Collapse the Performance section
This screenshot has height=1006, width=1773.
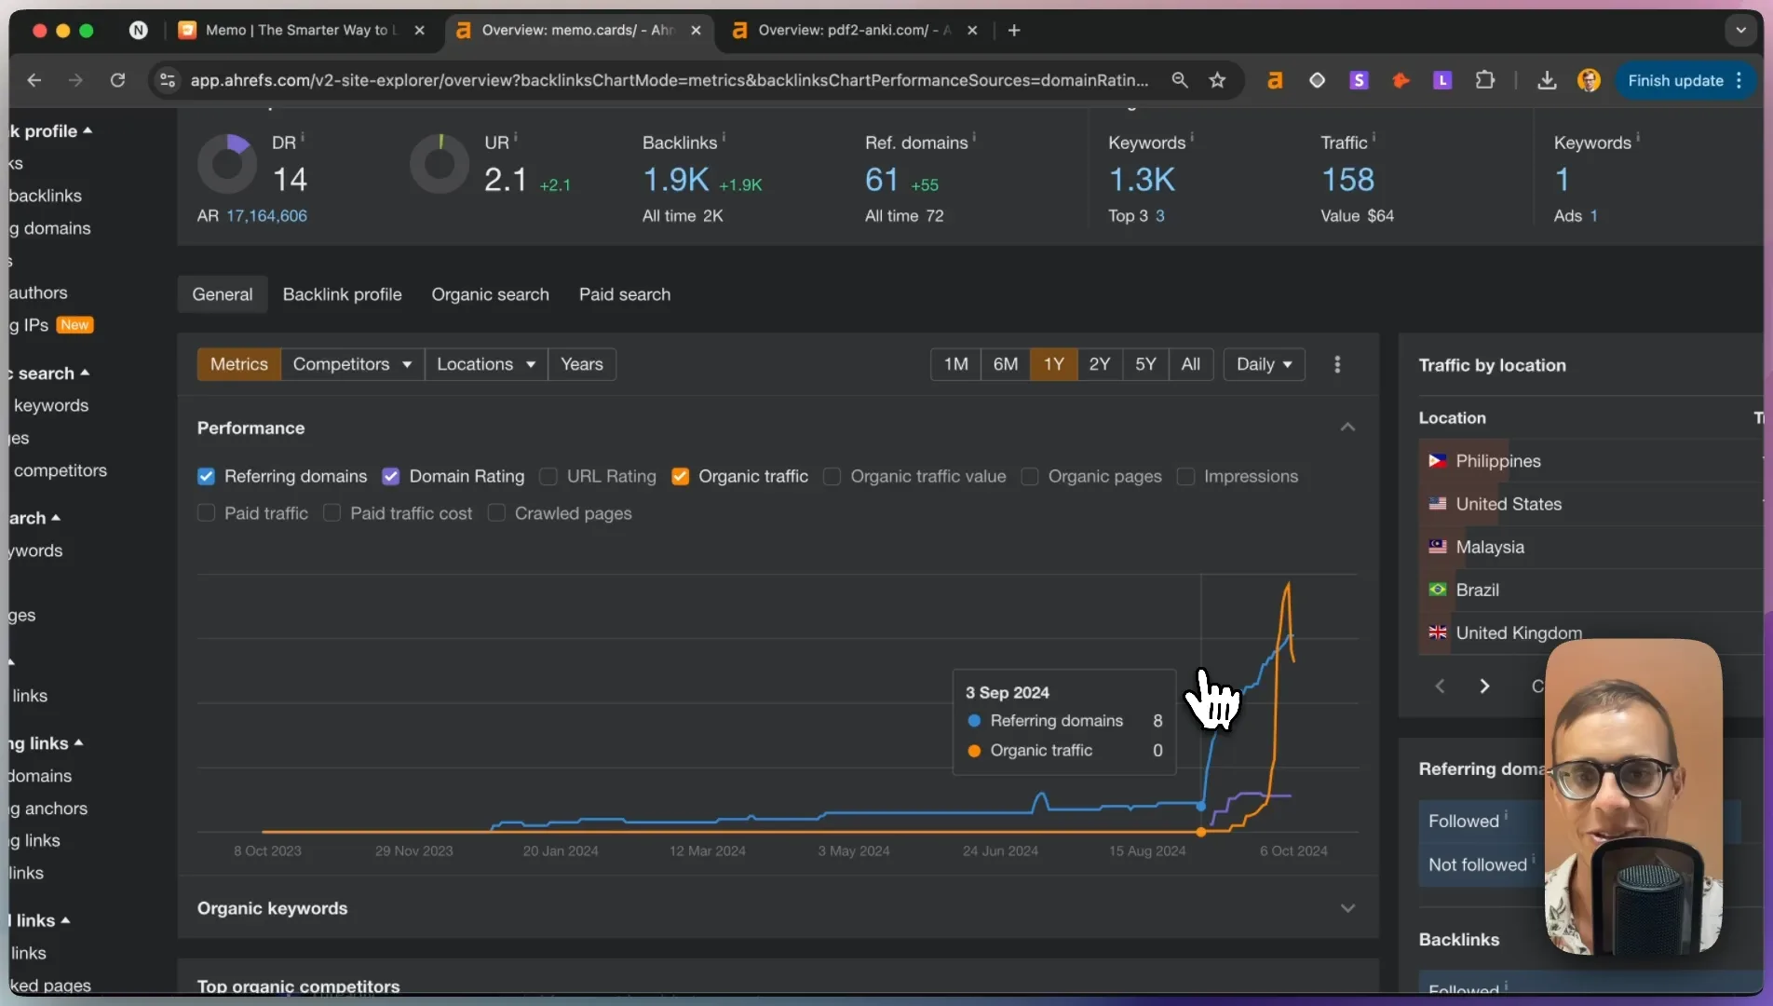1347,428
